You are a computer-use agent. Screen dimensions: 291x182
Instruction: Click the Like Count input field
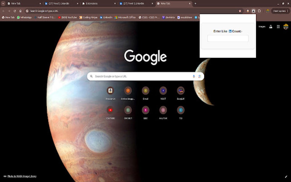pyautogui.click(x=227, y=38)
